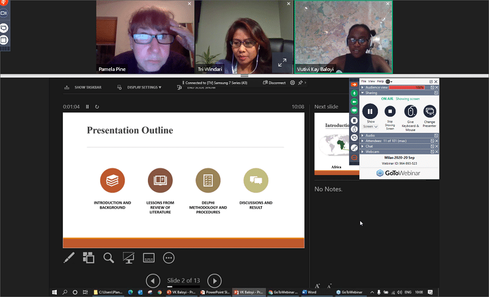Pause screen sharing in GoToWebinar
The image size is (489, 297).
pyautogui.click(x=369, y=112)
